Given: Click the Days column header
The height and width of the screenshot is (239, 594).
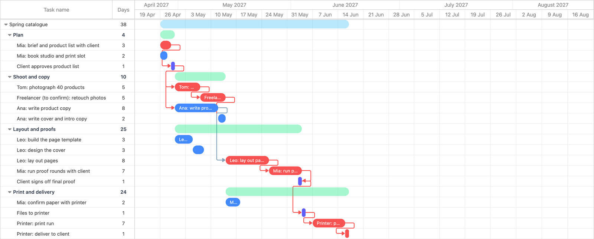Looking at the screenshot, I should click(123, 10).
